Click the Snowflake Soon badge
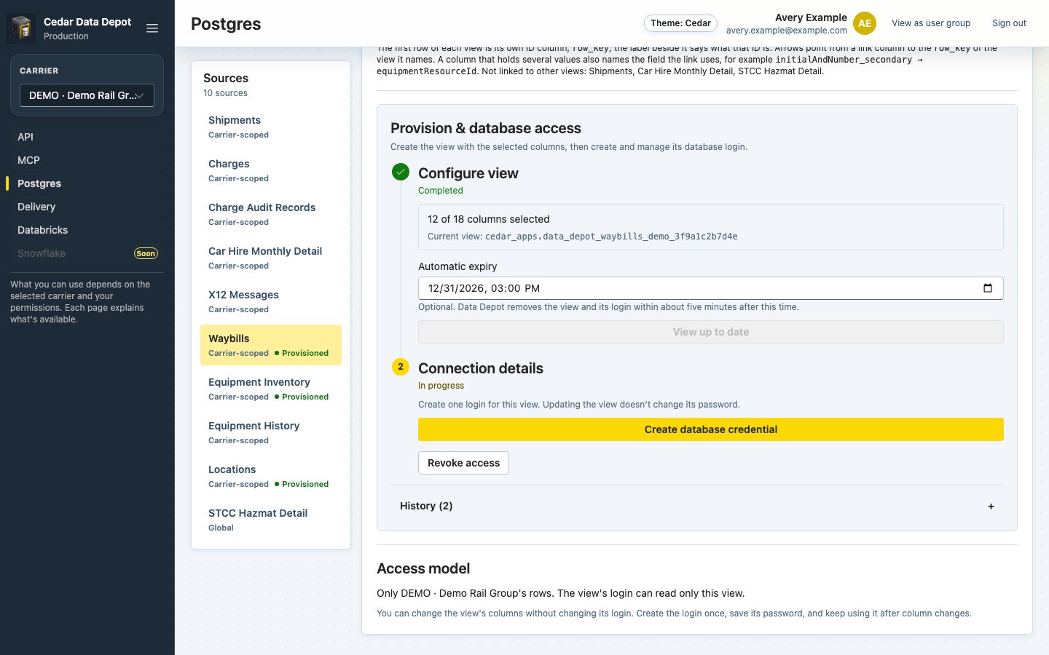1049x655 pixels. tap(146, 253)
